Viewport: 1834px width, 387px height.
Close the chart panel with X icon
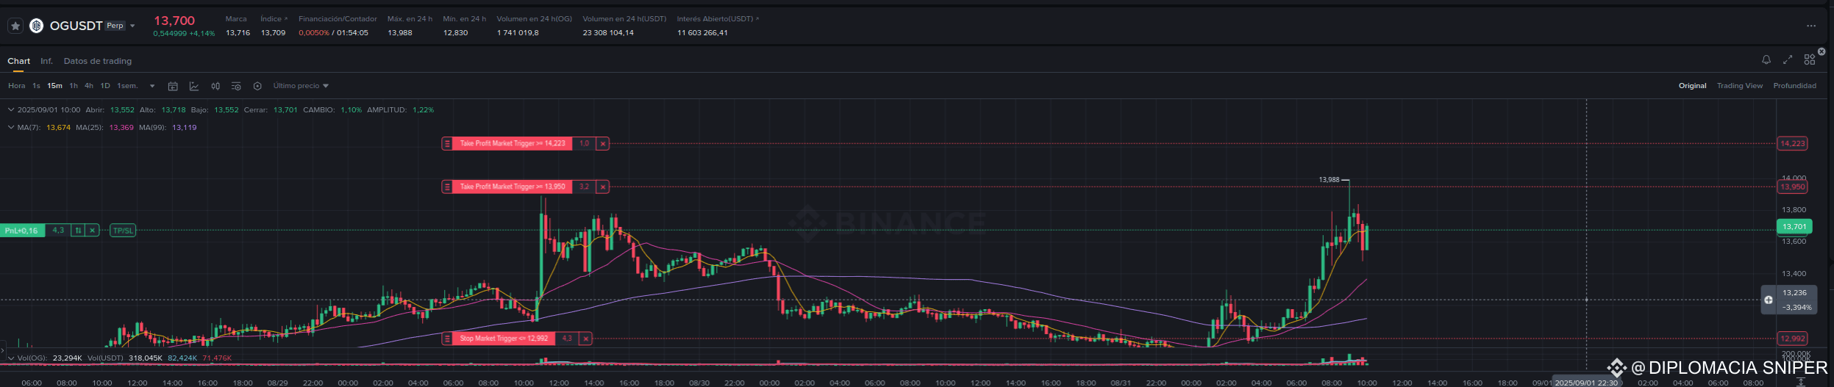tap(1821, 51)
